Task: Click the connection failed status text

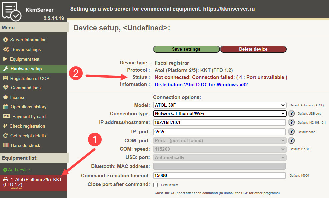Action: [x=221, y=77]
